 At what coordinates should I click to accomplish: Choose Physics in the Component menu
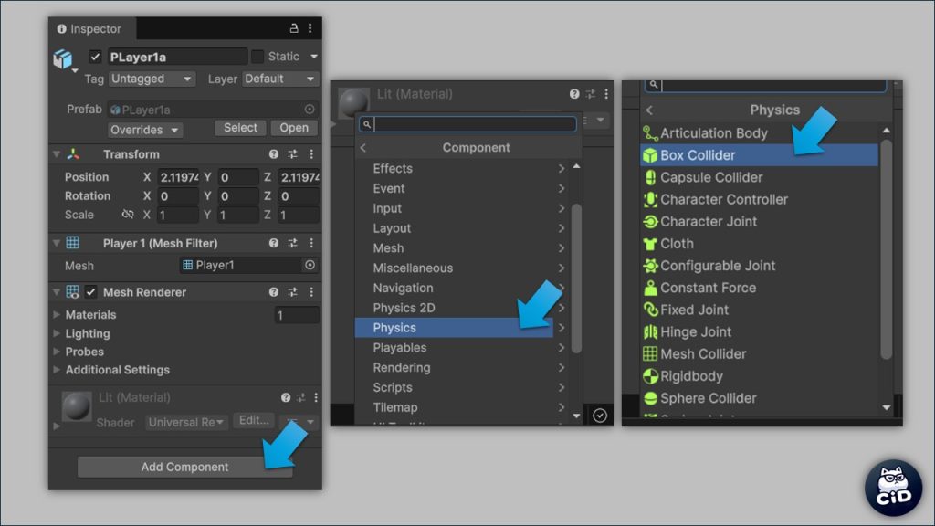point(454,328)
